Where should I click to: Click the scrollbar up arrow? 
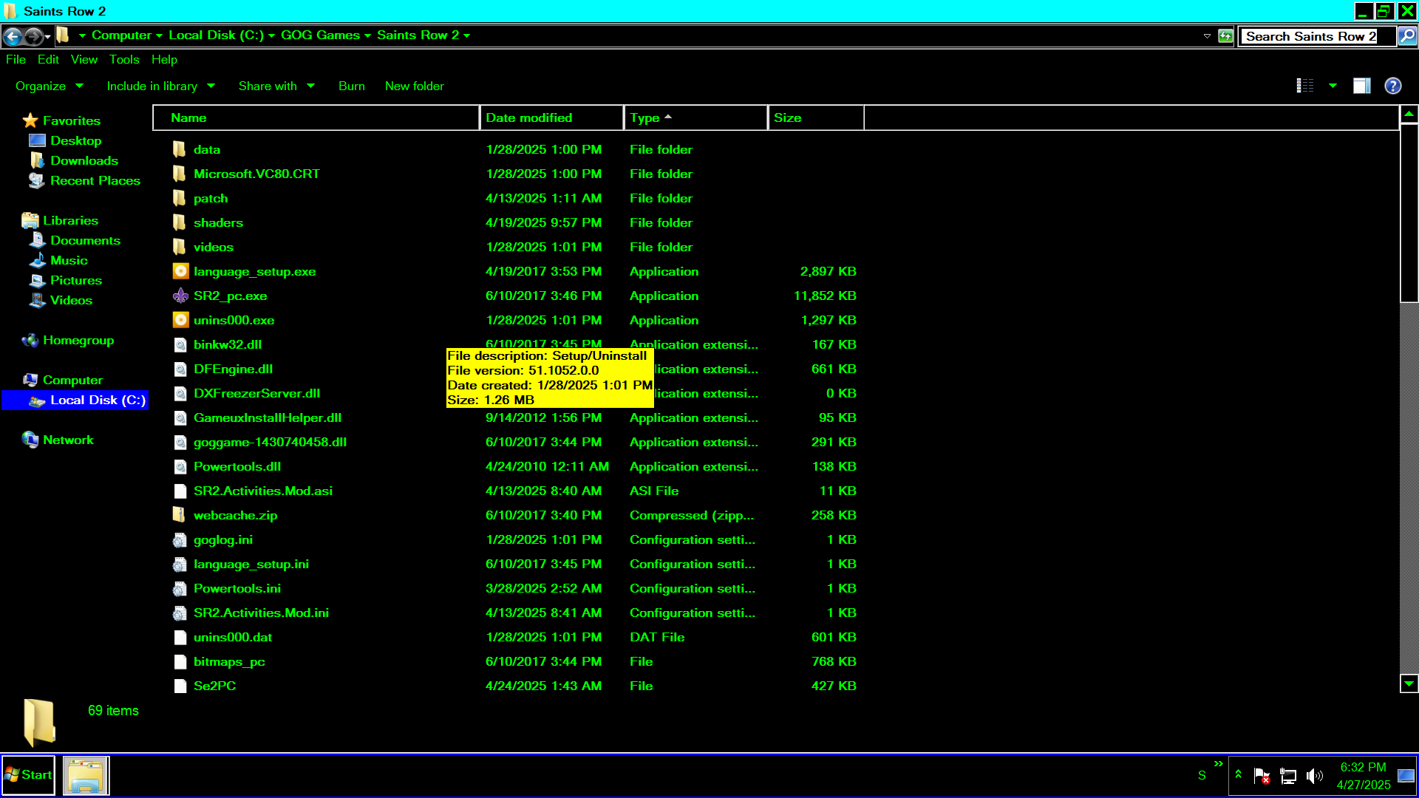pyautogui.click(x=1409, y=115)
